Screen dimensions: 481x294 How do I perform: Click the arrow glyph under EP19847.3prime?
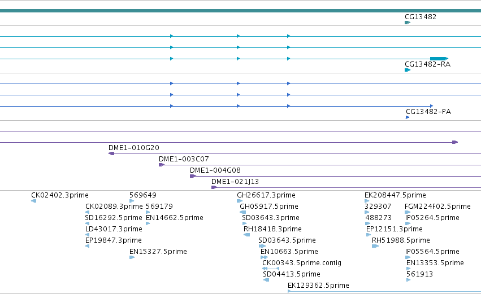88,246
